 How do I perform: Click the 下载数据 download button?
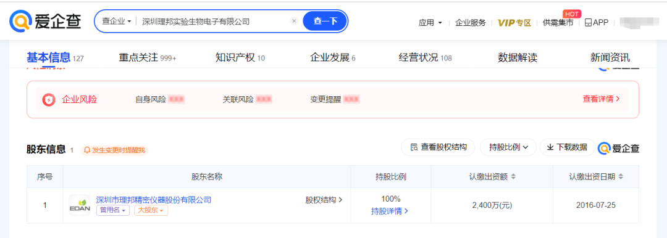coord(567,147)
